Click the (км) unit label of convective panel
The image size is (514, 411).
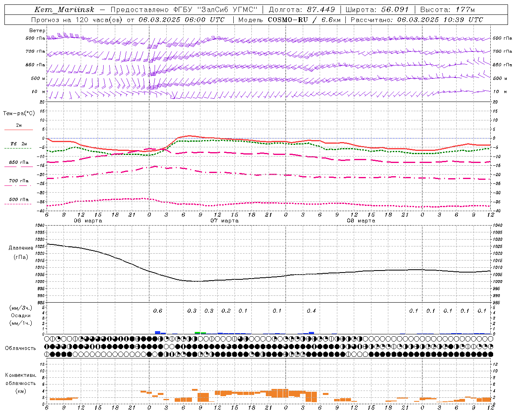pyautogui.click(x=20, y=391)
